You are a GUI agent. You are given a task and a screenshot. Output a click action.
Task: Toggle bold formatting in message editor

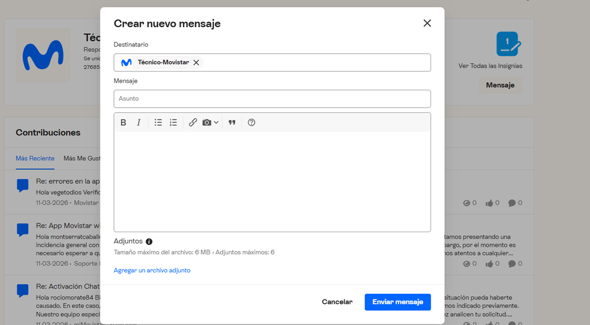click(123, 122)
